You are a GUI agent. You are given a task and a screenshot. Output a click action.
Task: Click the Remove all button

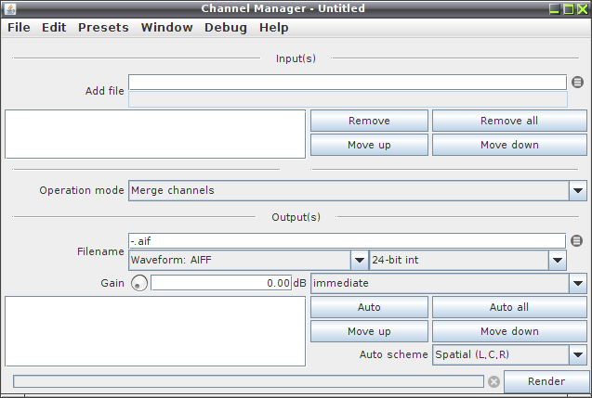[509, 121]
